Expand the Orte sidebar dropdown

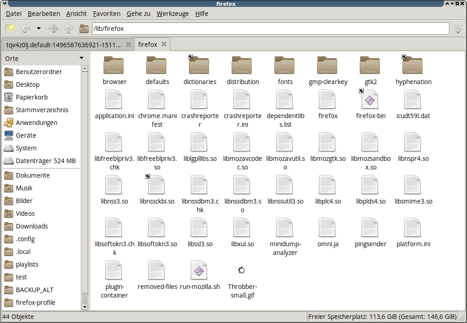[81, 58]
